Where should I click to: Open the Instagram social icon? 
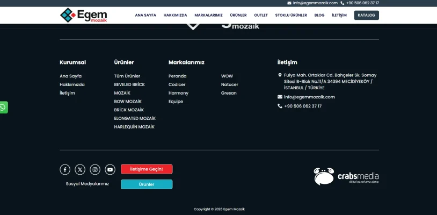(x=95, y=169)
